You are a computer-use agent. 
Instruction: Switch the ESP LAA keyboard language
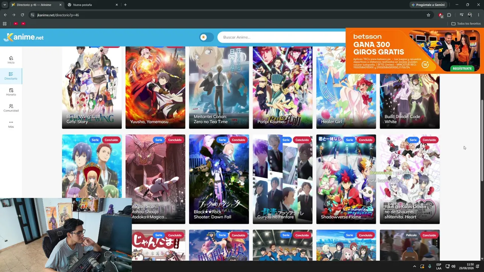(439, 266)
